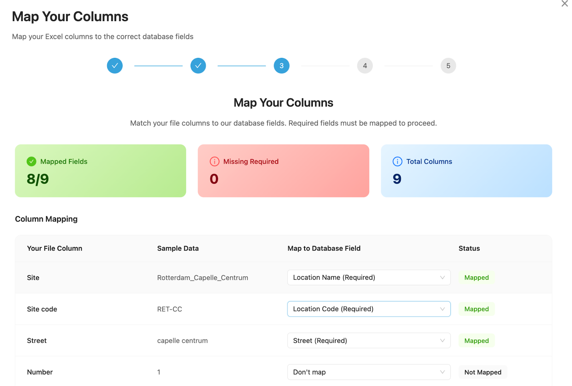Click the Map to Database Field header
This screenshot has width=572, height=386.
click(324, 248)
